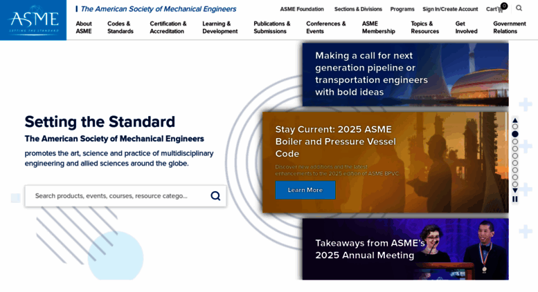The width and height of the screenshot is (538, 292).
Task: Select the fifth carousel slide dot
Action: (x=515, y=156)
